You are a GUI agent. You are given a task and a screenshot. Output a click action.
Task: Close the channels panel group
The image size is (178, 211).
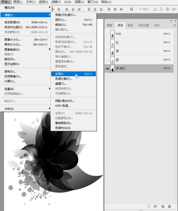pos(175,21)
